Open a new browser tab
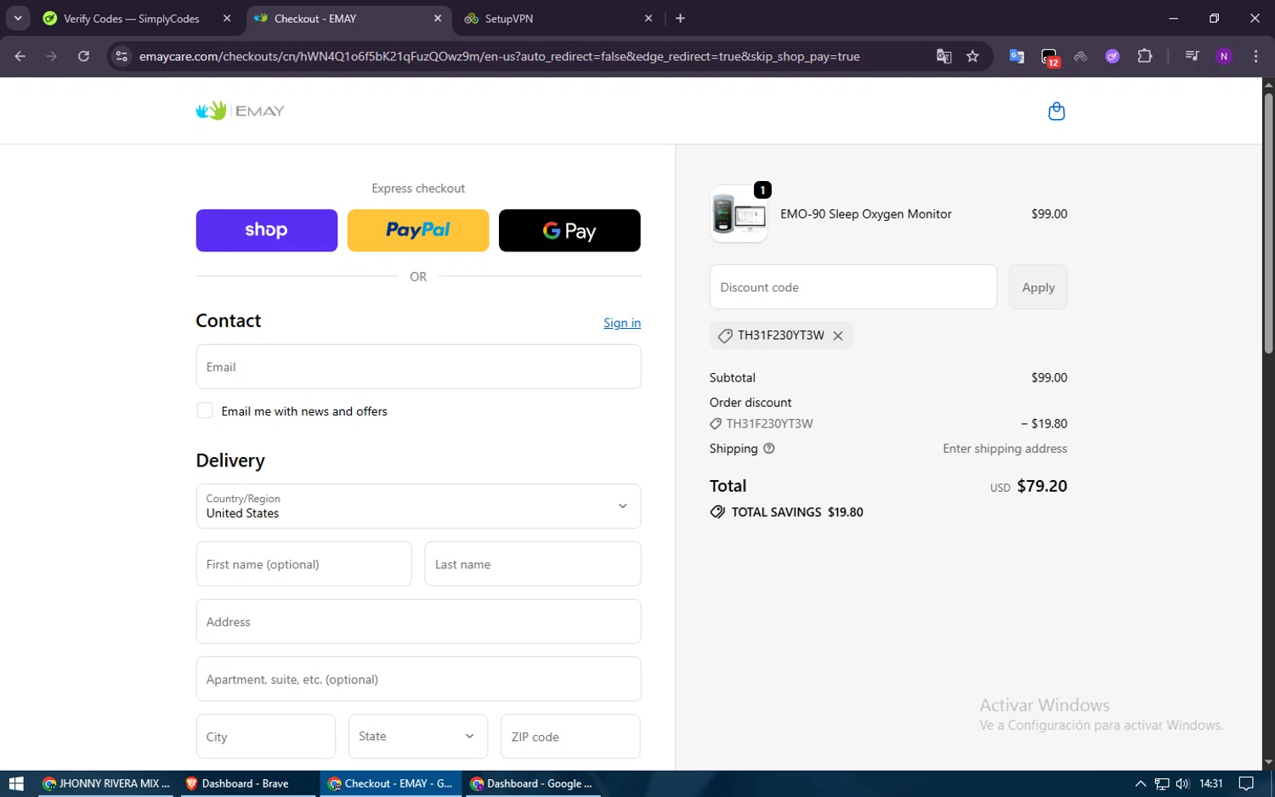The image size is (1275, 797). pos(680,18)
